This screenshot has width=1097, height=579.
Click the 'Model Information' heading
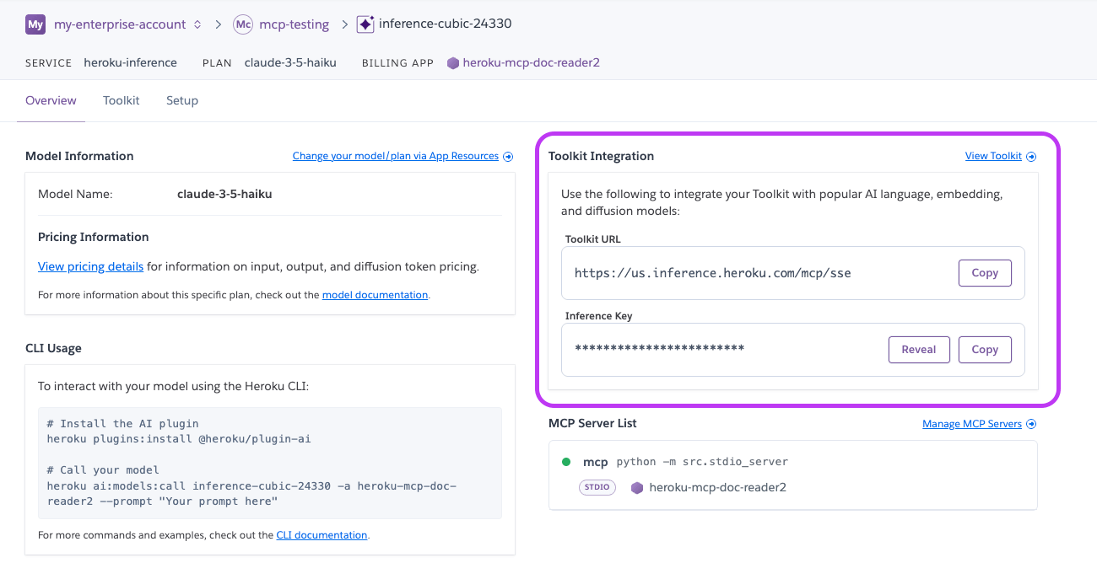[x=79, y=156]
